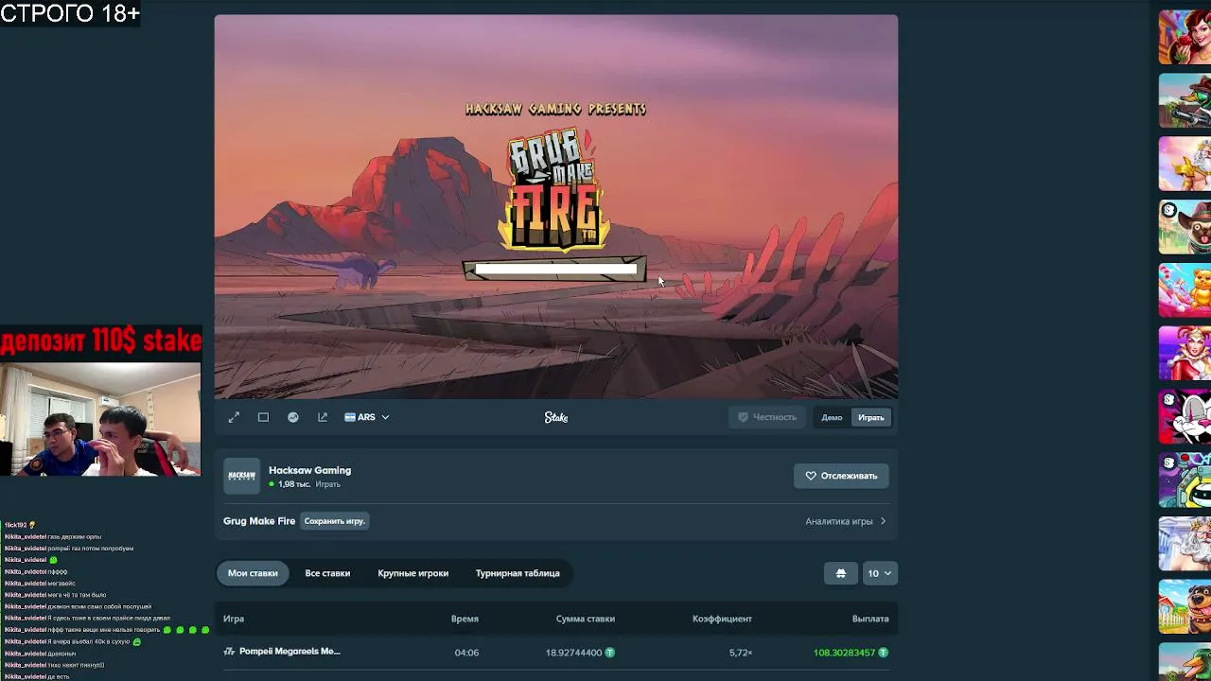Open the Hacksaw Gaming provider link
Screen dimensions: 1211x681
click(x=309, y=470)
